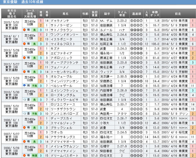Click horse name フェノーメノ
Viewport: 196px width, 158px height.
point(60,67)
